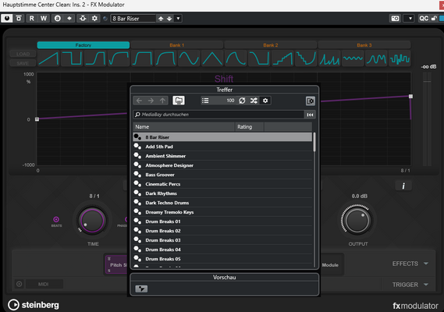
Task: Click the 8 Bar Riser preset name field
Action: [133, 19]
